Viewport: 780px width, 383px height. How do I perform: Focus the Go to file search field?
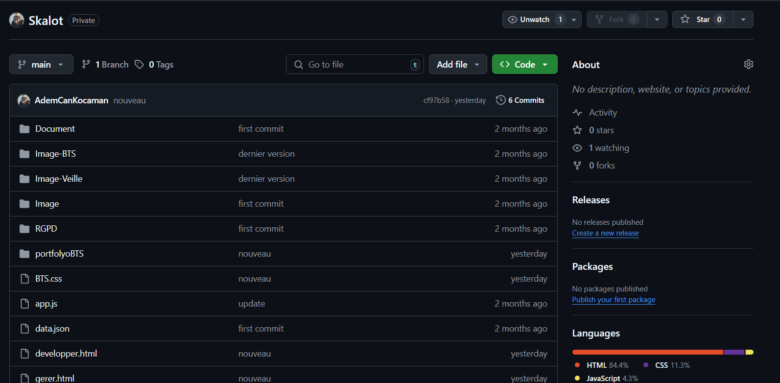pyautogui.click(x=357, y=64)
